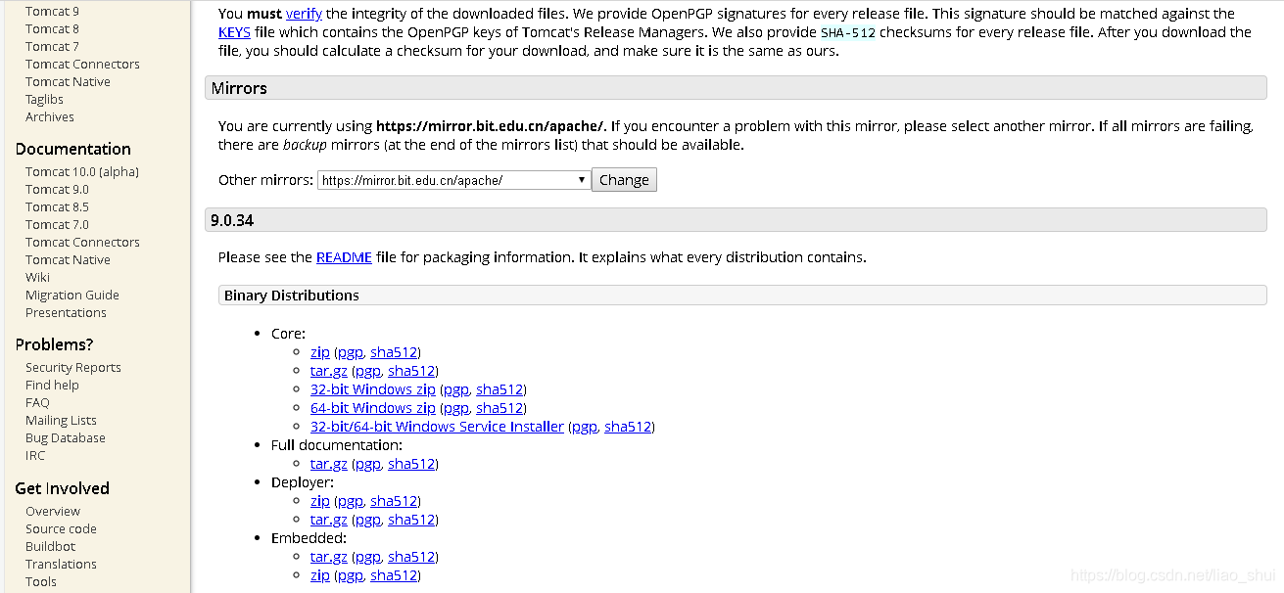Go to Taglibs in sidebar
Image resolution: width=1284 pixels, height=593 pixels.
[x=44, y=100]
